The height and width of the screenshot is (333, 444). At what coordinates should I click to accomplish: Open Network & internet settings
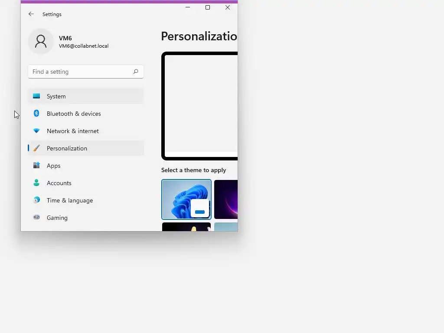tap(86, 131)
